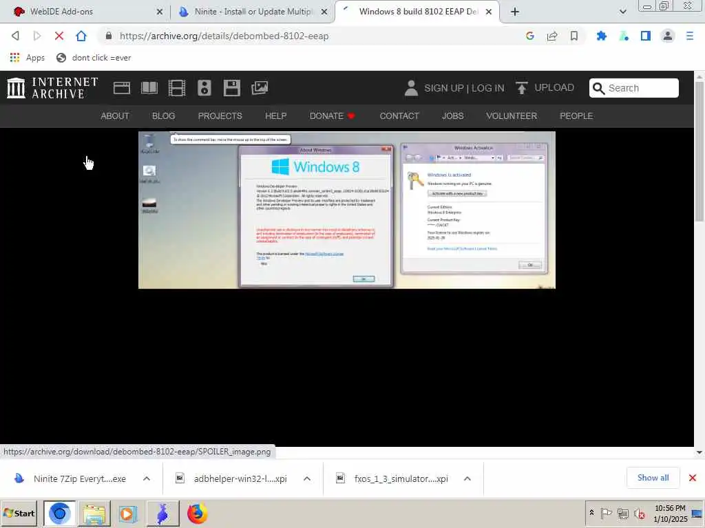
Task: Click the SIGN UP link
Action: tap(444, 88)
